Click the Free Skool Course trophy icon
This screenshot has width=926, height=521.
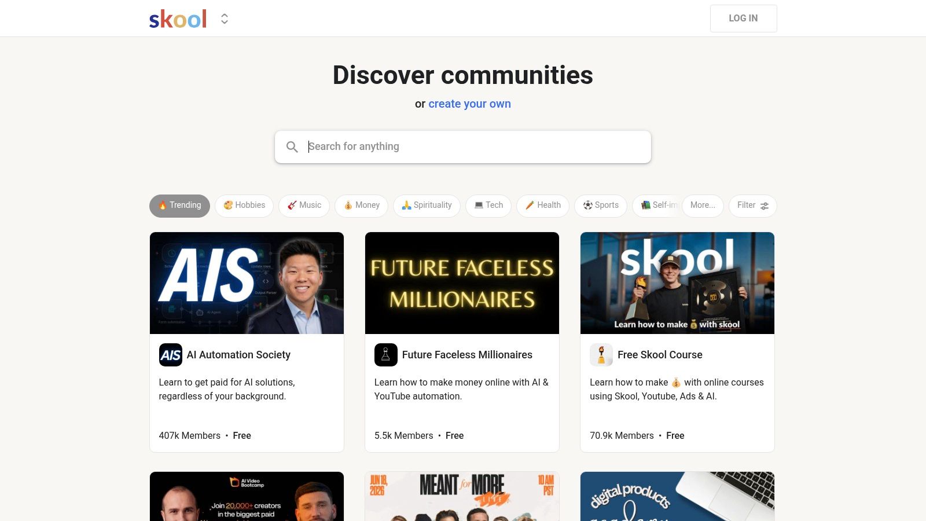click(x=601, y=355)
